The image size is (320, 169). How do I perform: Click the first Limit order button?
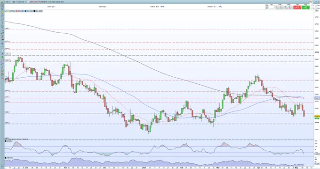pyautogui.click(x=278, y=7)
